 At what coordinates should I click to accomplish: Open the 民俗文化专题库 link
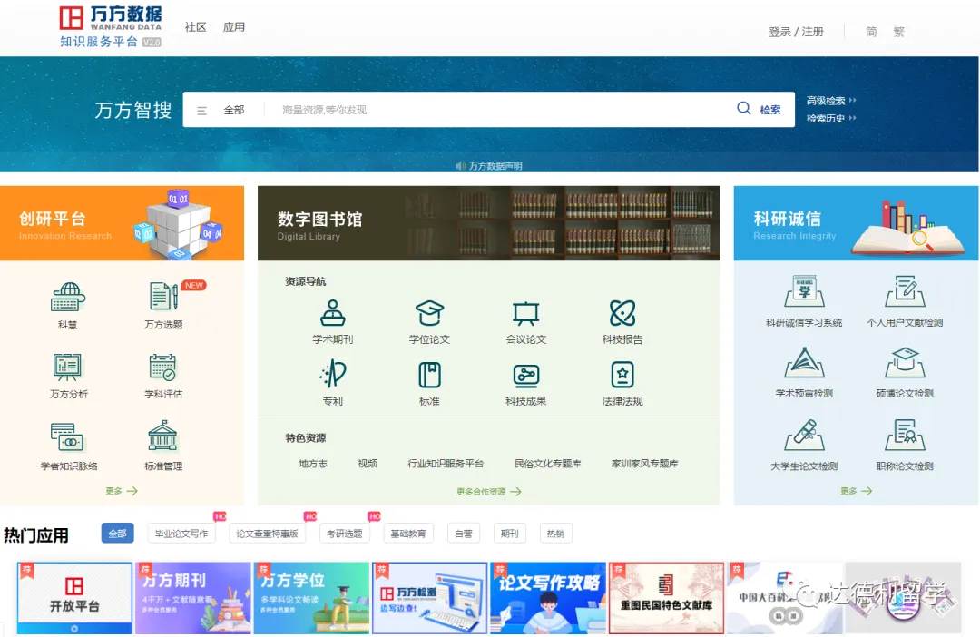(548, 463)
